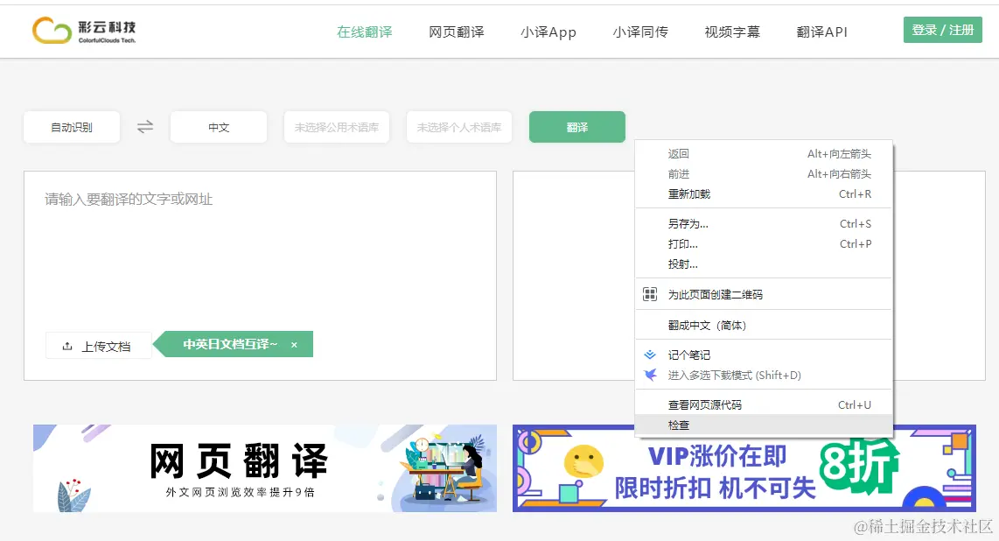The height and width of the screenshot is (541, 999).
Task: Click the 登录/注册 button
Action: (942, 29)
